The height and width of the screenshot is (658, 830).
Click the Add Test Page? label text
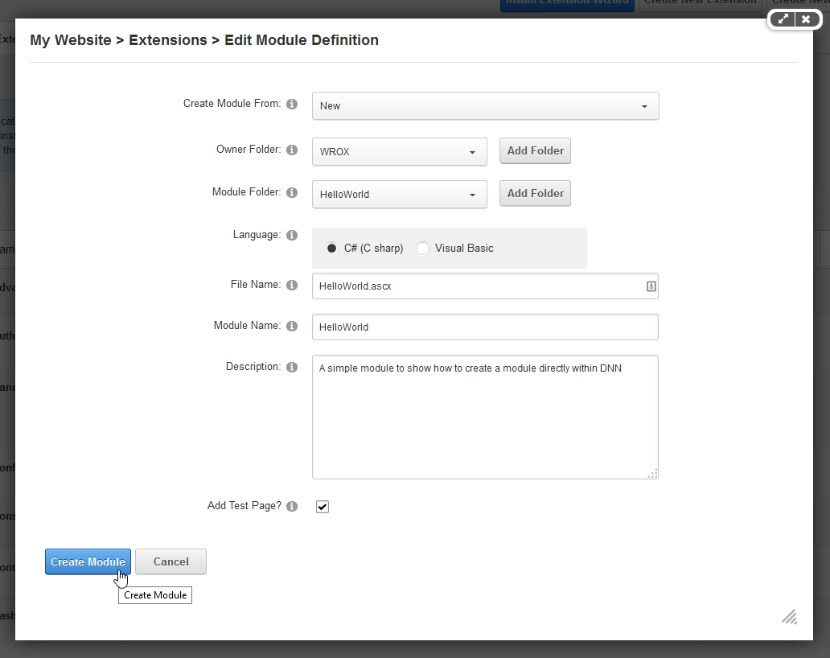[244, 506]
